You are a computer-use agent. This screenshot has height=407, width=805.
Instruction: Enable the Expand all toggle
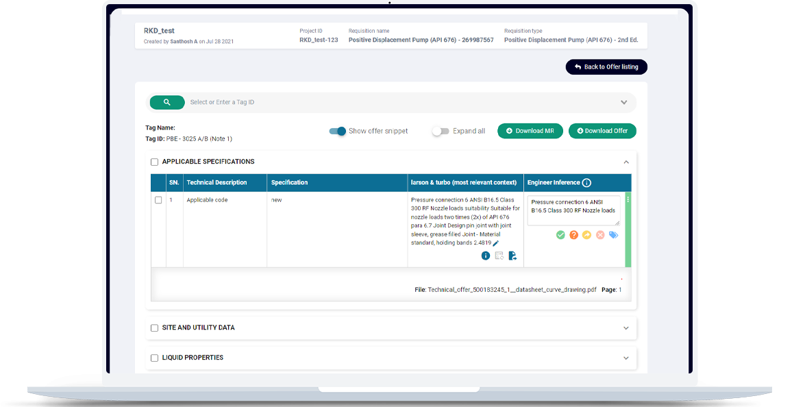coord(439,130)
